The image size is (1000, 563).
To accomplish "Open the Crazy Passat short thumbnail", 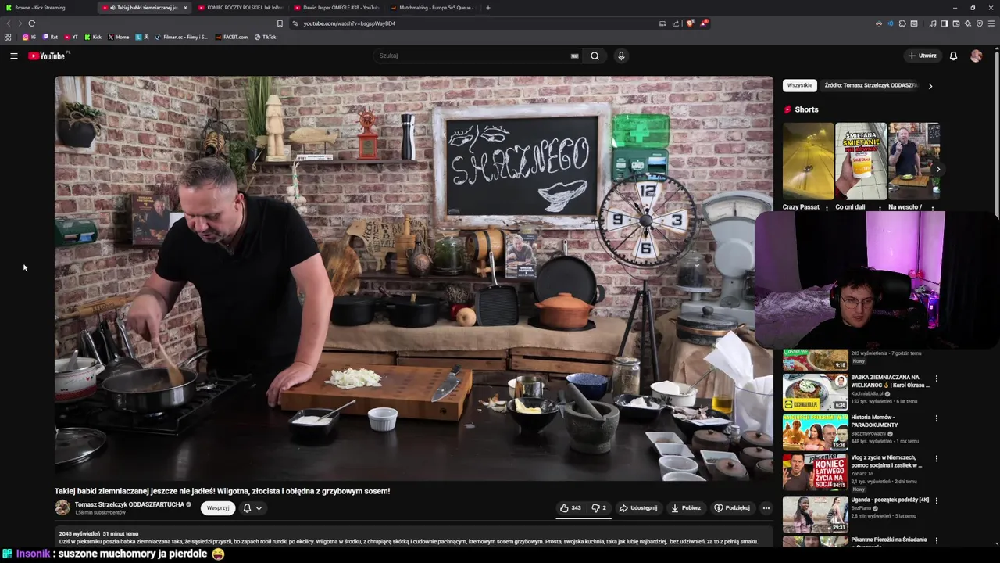I will 808,161.
